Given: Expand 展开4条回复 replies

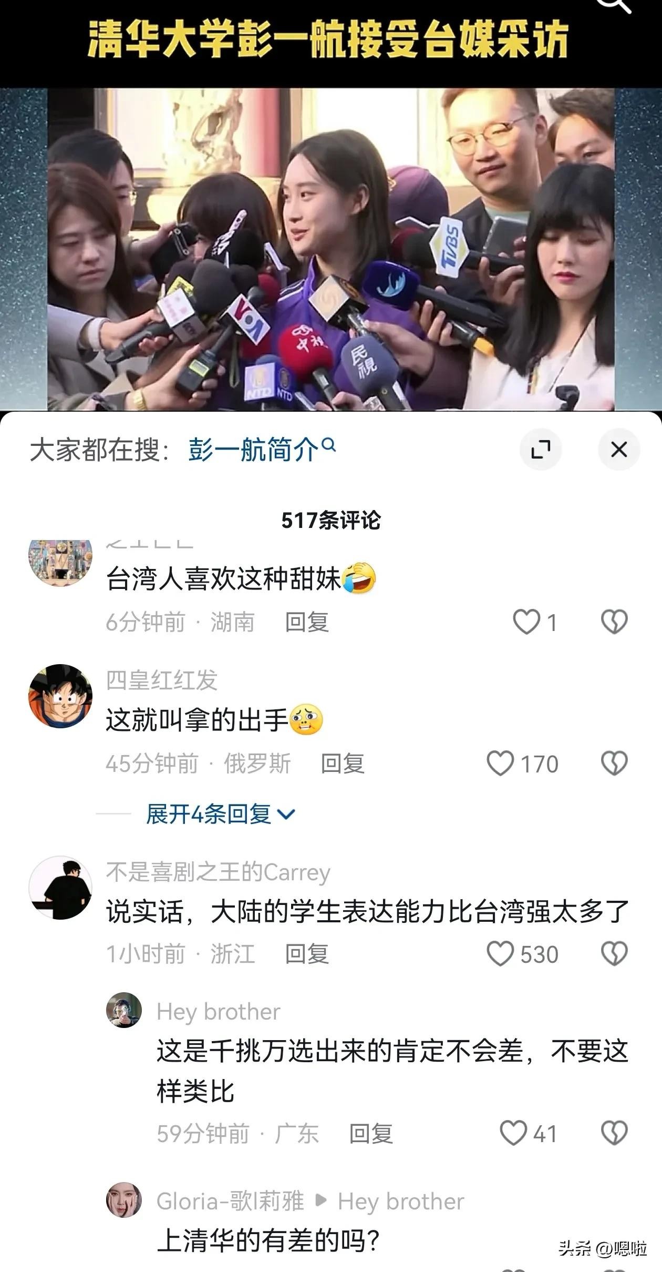Looking at the screenshot, I should [221, 815].
